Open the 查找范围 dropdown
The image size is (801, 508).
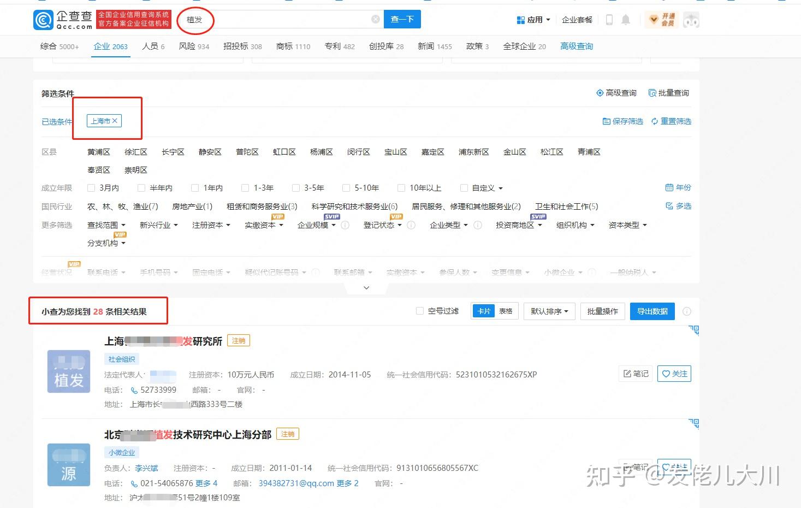(106, 225)
